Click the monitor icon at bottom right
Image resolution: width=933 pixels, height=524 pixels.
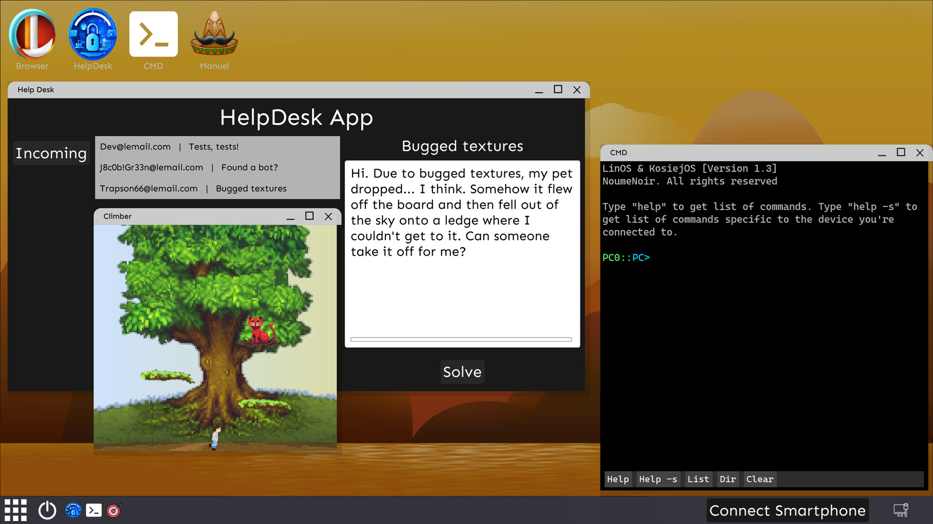[x=901, y=510]
